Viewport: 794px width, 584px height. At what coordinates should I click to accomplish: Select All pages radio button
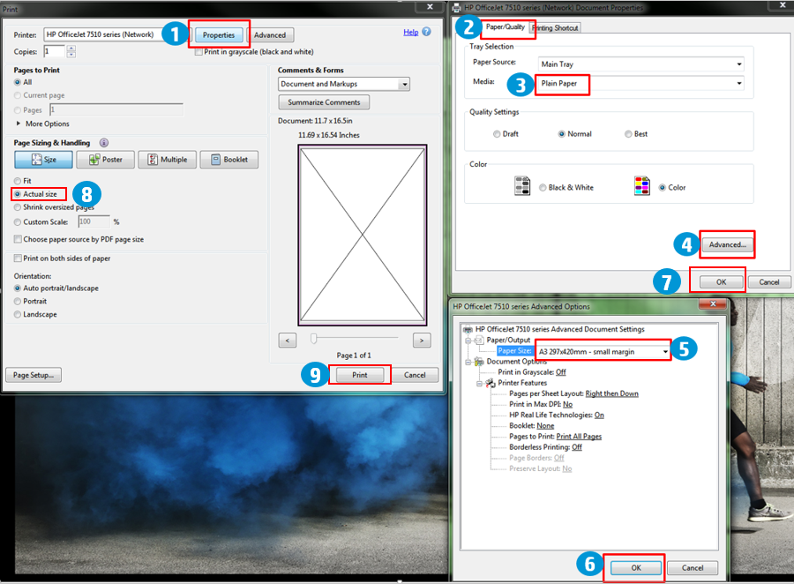click(18, 82)
